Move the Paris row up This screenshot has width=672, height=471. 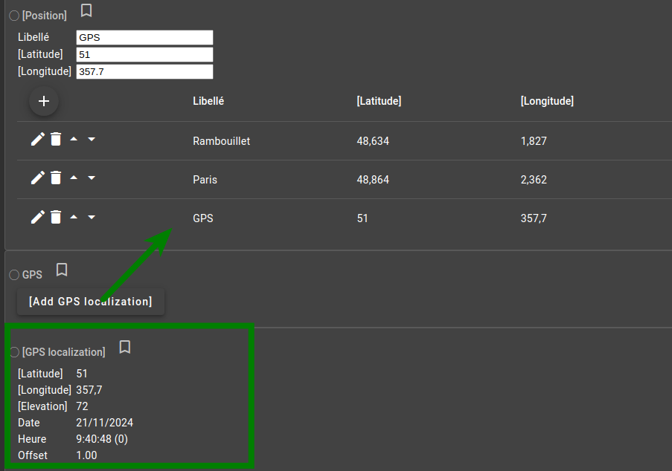pos(74,178)
